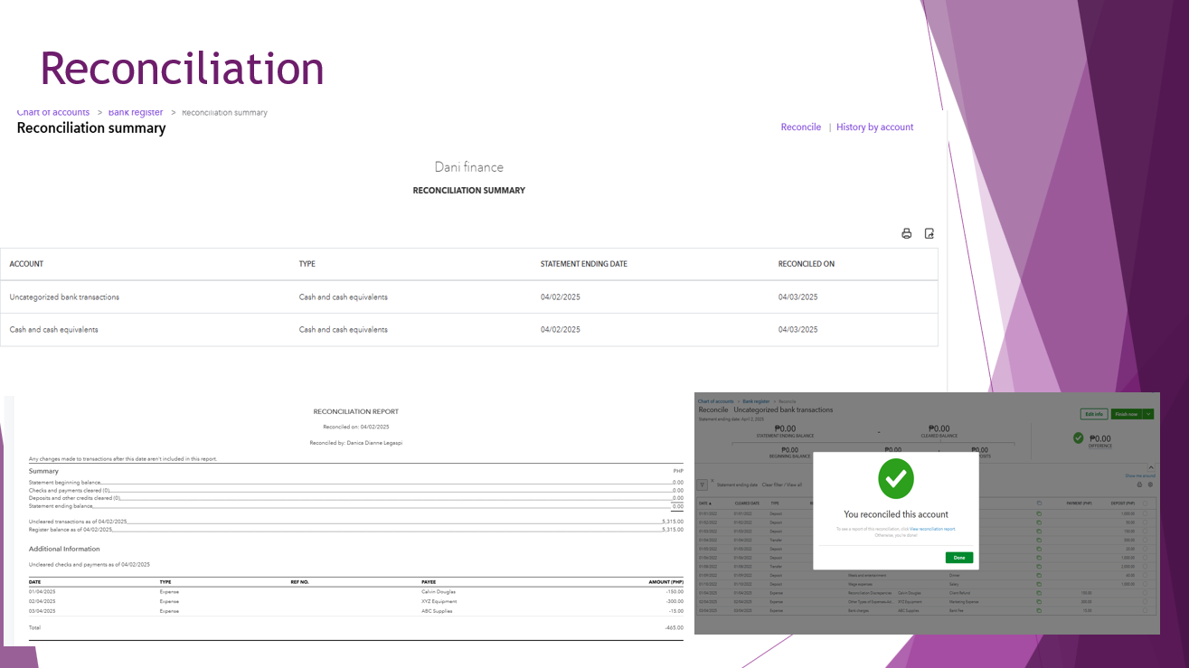
Task: Print the reconciliation summary table
Action: [907, 234]
